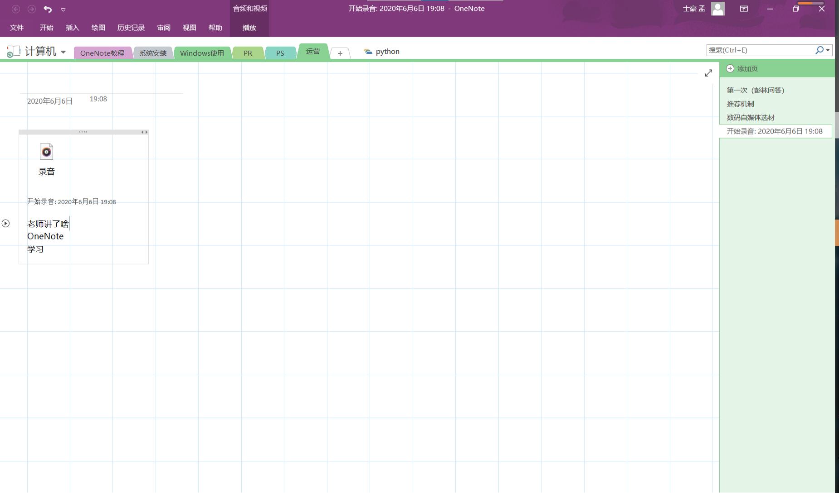
Task: Click the 开始录音 timestamp text in the note
Action: coord(72,201)
